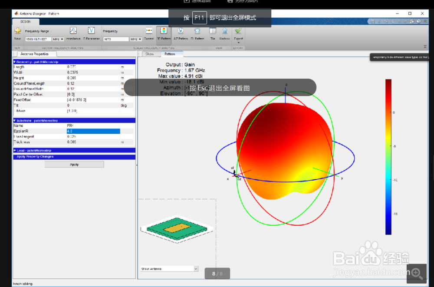
Task: Open the Export dropdown arrow
Action: 238,43
